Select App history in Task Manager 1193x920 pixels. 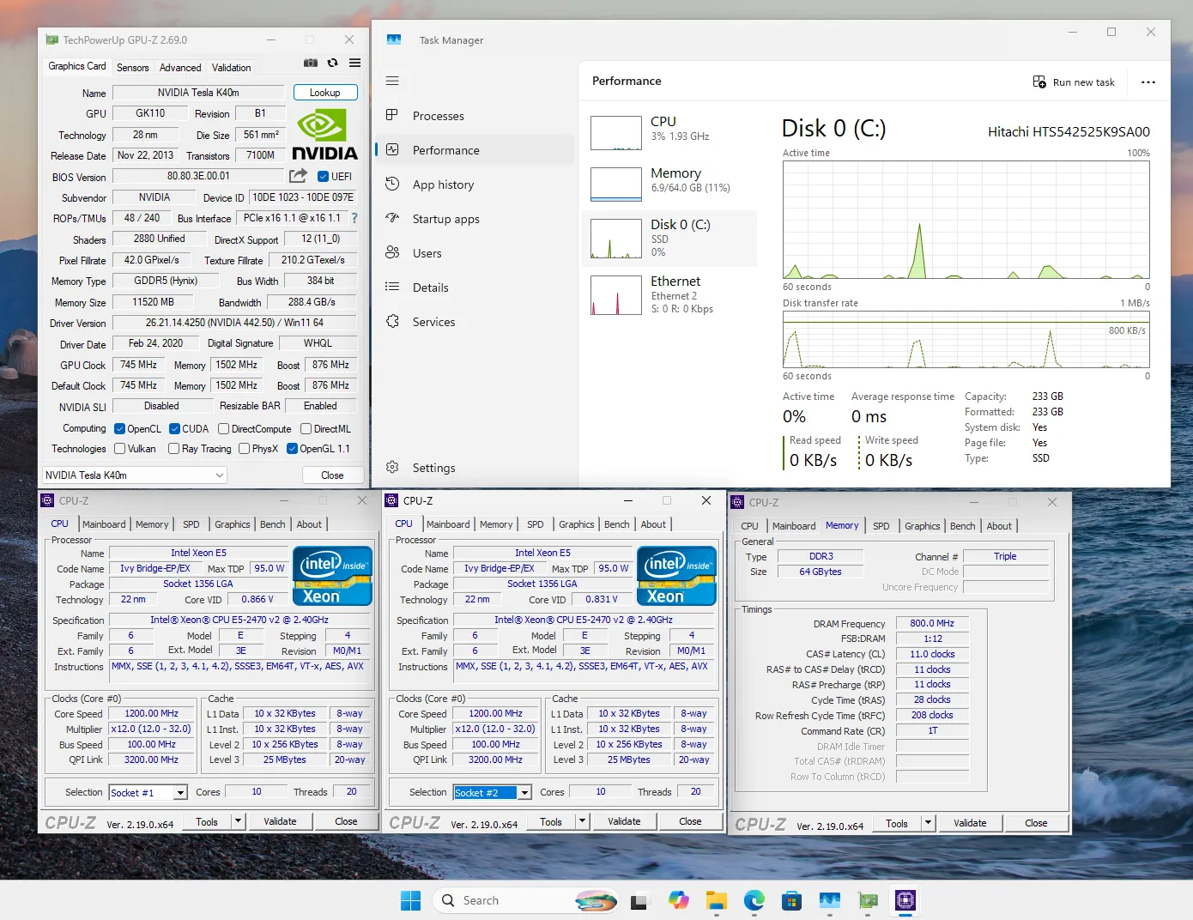tap(443, 185)
